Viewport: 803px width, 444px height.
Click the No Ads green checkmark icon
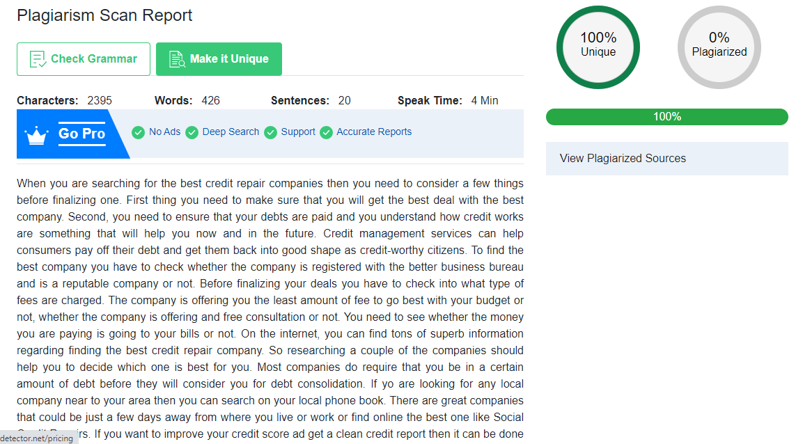coord(138,132)
